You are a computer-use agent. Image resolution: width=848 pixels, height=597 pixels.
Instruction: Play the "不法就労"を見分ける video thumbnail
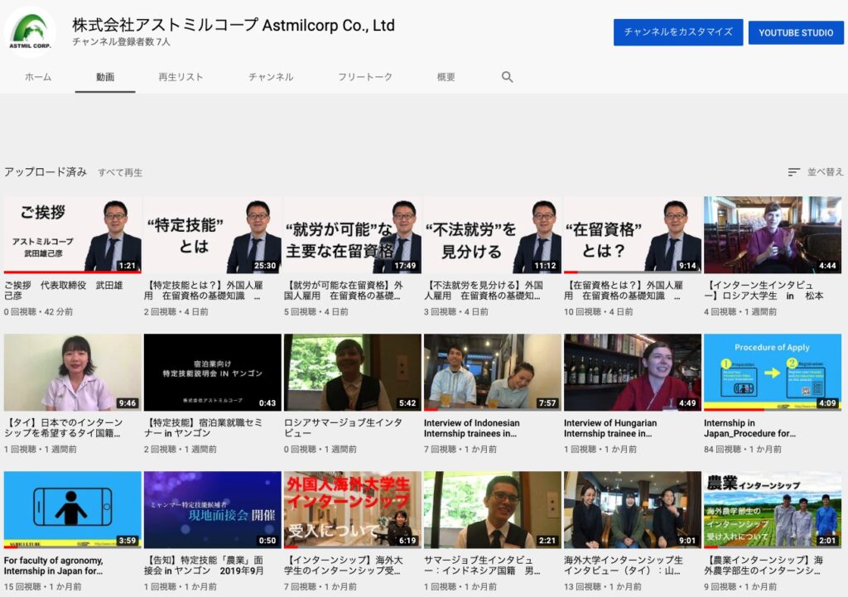493,235
